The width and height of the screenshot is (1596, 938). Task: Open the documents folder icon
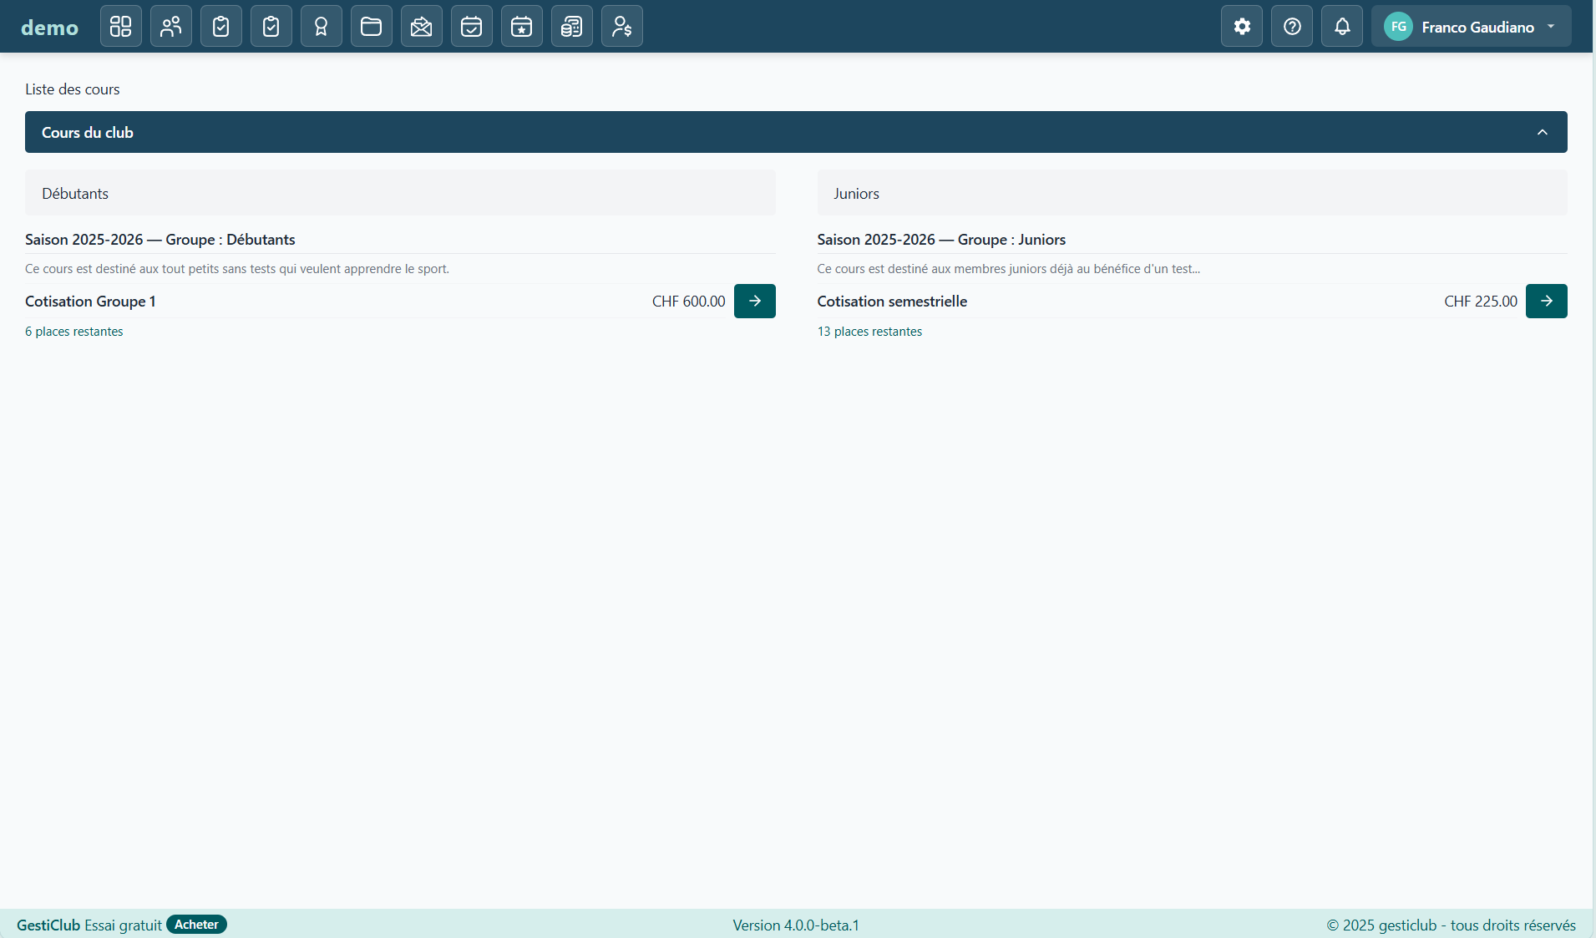click(x=372, y=26)
